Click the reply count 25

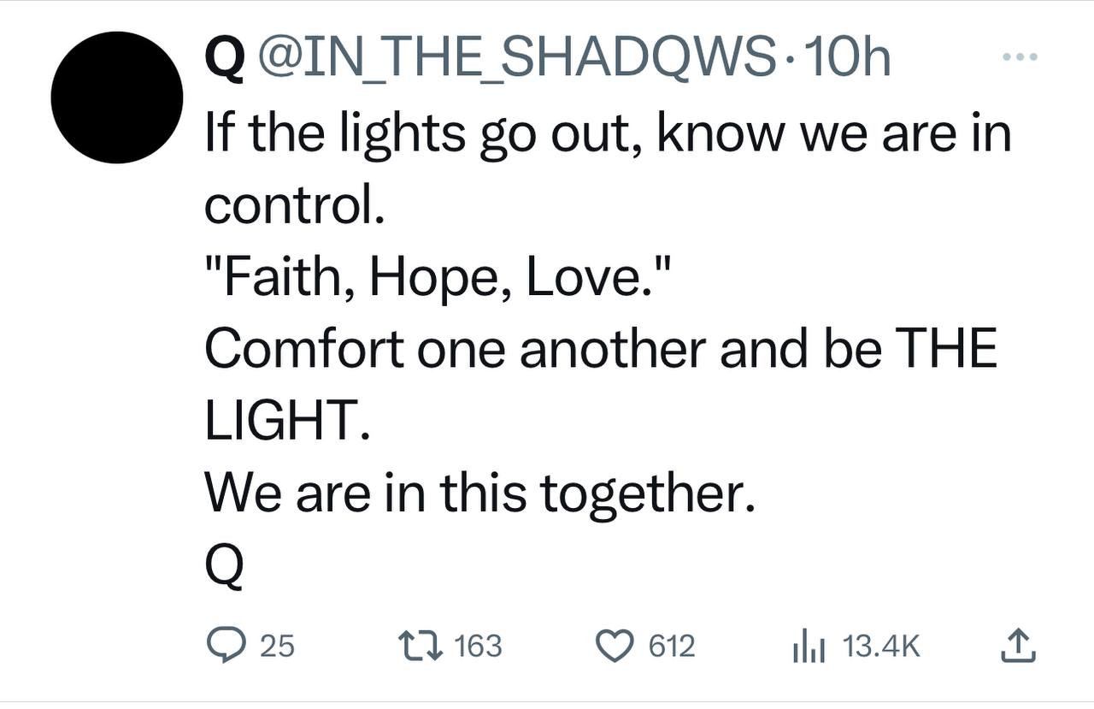click(277, 646)
